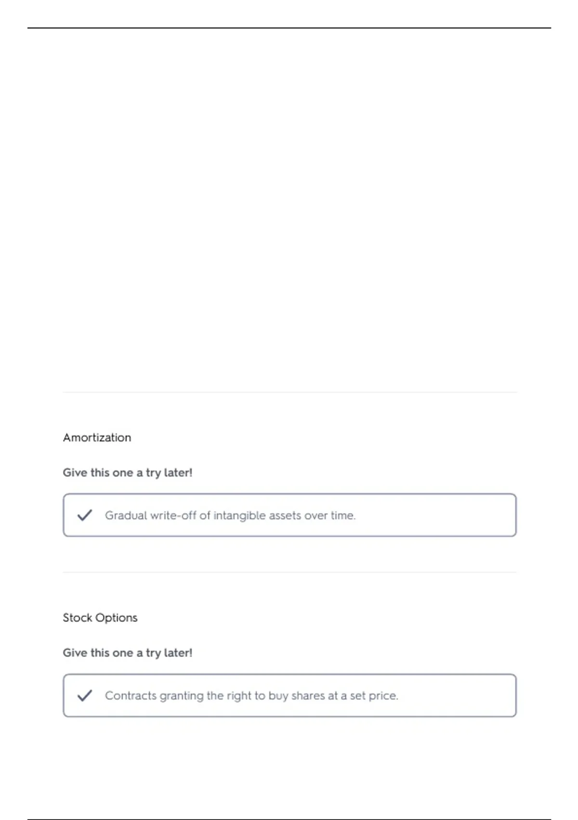Screen dimensions: 578x820
Task: Click the word 'Options' in the Stock Options heading
Action: coord(116,618)
